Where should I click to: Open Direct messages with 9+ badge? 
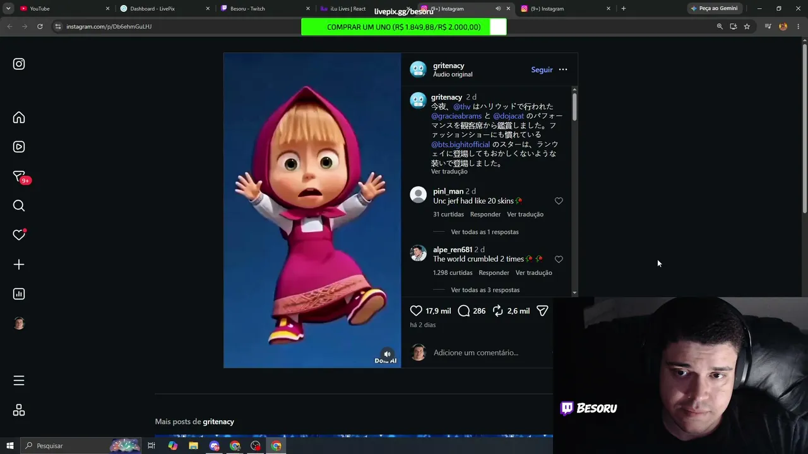click(20, 177)
